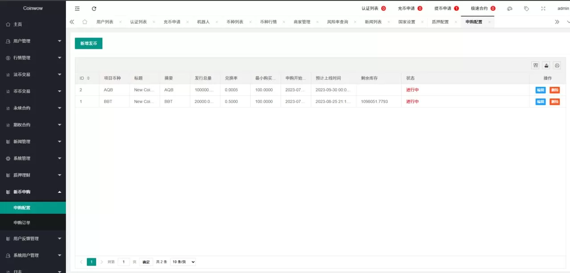Open the column filter icon above the table
This screenshot has width=570, height=273.
(535, 65)
